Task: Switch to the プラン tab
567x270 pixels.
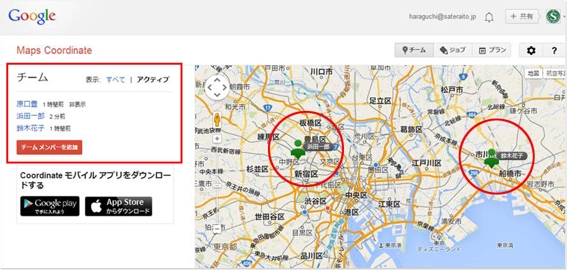Action: tap(492, 50)
